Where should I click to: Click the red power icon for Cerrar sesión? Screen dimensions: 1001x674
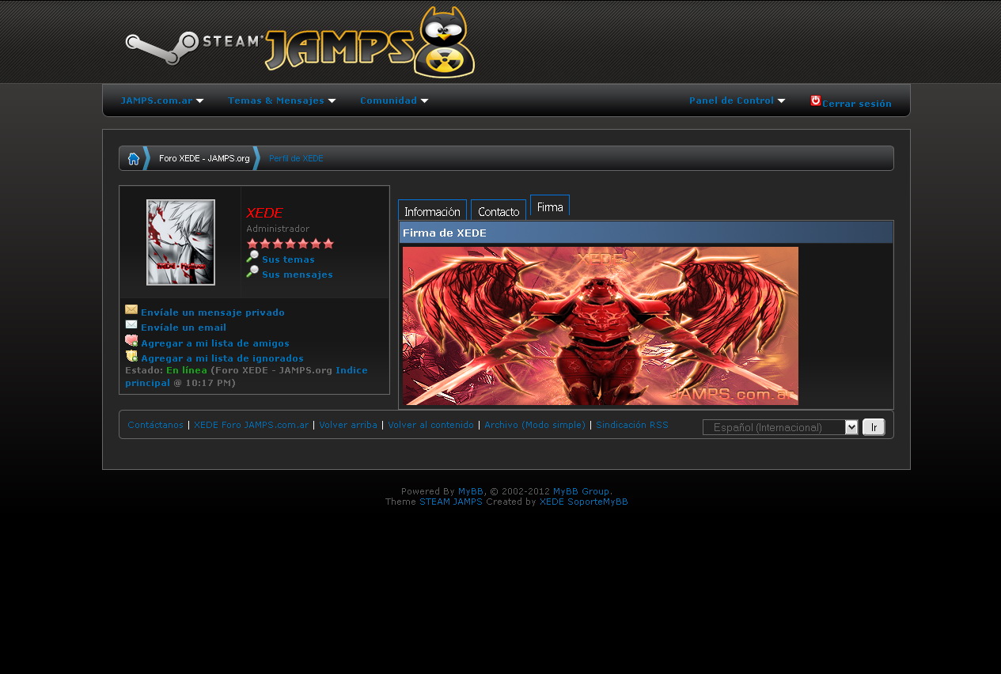coord(815,100)
